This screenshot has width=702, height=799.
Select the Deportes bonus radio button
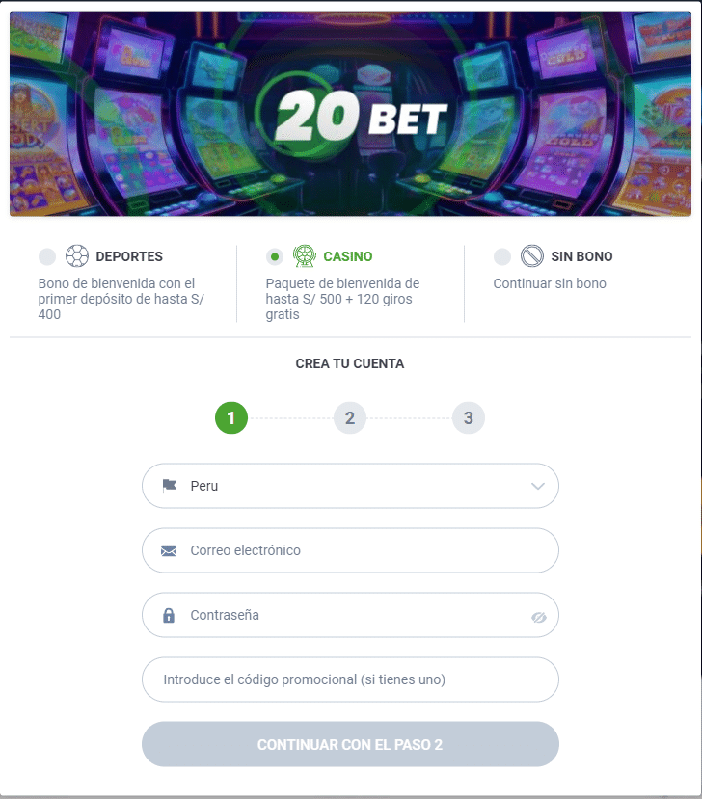coord(45,256)
